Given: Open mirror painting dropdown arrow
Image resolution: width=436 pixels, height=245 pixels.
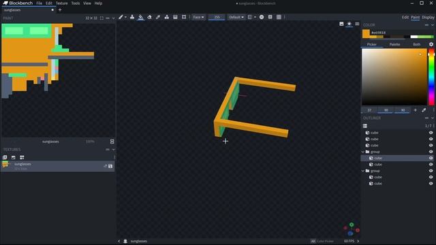Looking at the screenshot, I should [x=255, y=17].
